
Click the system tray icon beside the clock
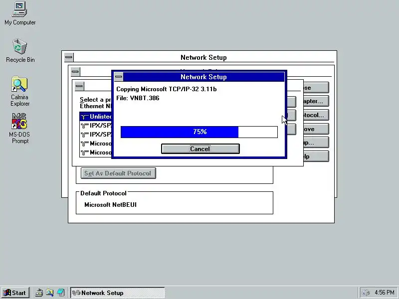pyautogui.click(x=366, y=293)
